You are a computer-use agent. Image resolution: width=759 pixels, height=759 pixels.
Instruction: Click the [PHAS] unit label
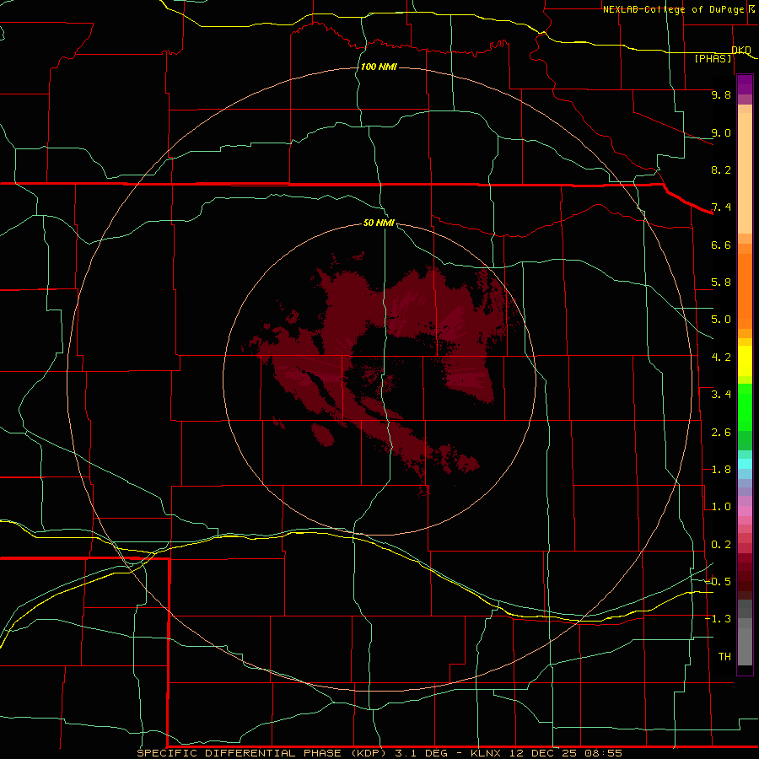pyautogui.click(x=713, y=58)
